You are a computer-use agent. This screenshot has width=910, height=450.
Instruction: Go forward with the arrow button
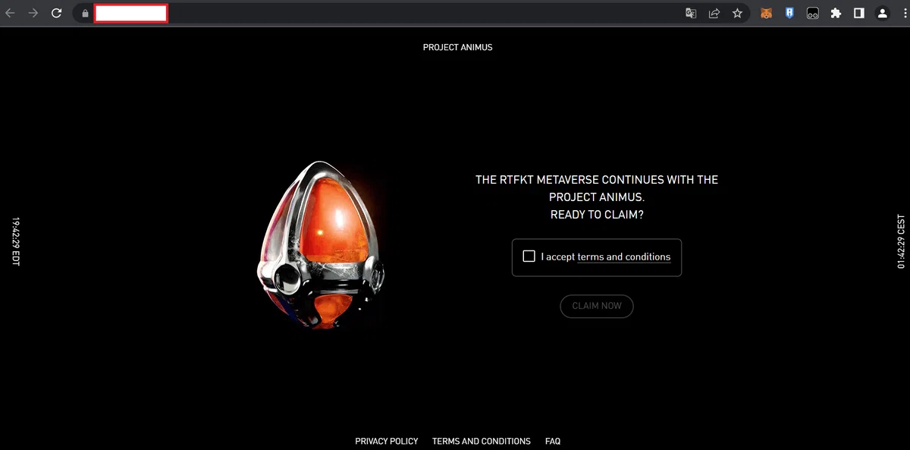33,13
